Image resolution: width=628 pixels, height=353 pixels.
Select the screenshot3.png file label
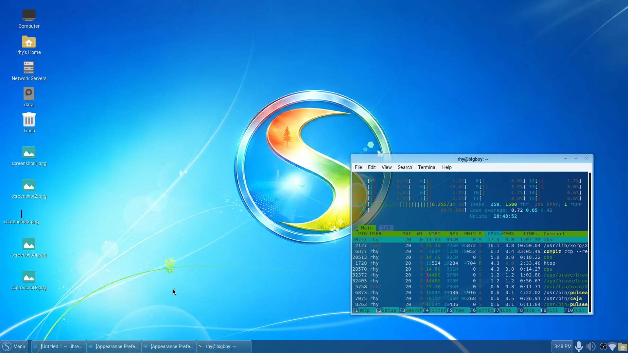pos(21,222)
